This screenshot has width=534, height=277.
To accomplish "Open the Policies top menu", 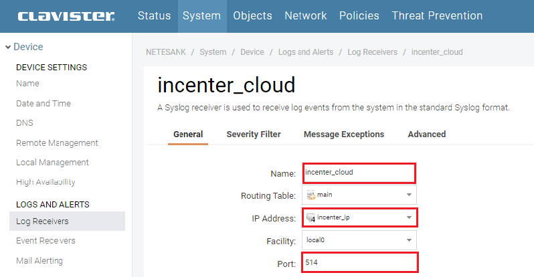I will click(359, 15).
